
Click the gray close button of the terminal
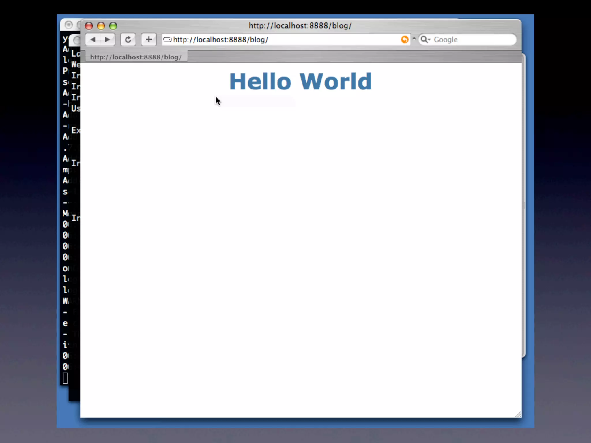point(69,25)
